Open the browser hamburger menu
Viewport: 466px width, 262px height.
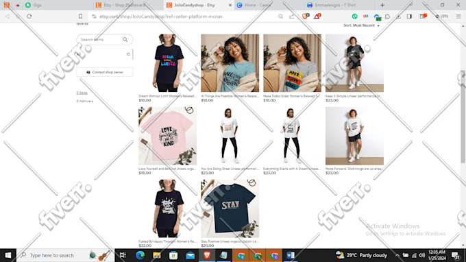click(x=458, y=16)
